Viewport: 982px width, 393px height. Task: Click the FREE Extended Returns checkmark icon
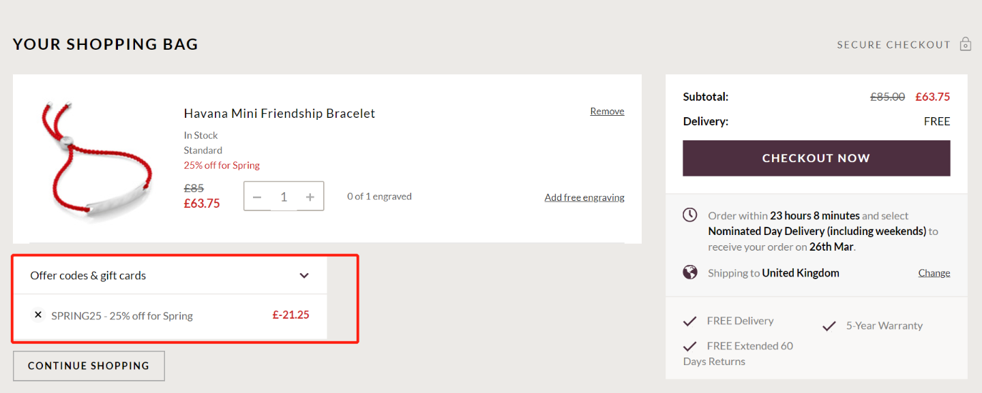[690, 346]
